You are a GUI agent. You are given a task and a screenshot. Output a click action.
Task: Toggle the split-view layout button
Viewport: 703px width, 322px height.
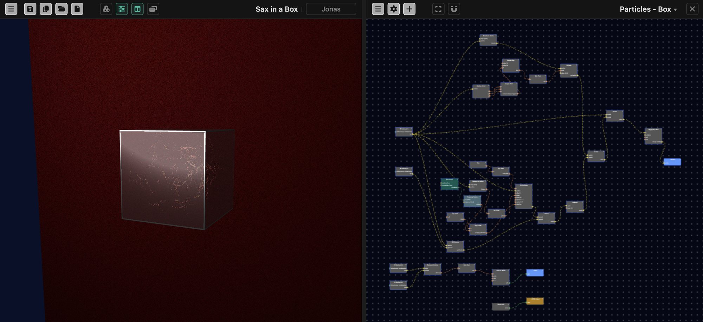click(137, 9)
